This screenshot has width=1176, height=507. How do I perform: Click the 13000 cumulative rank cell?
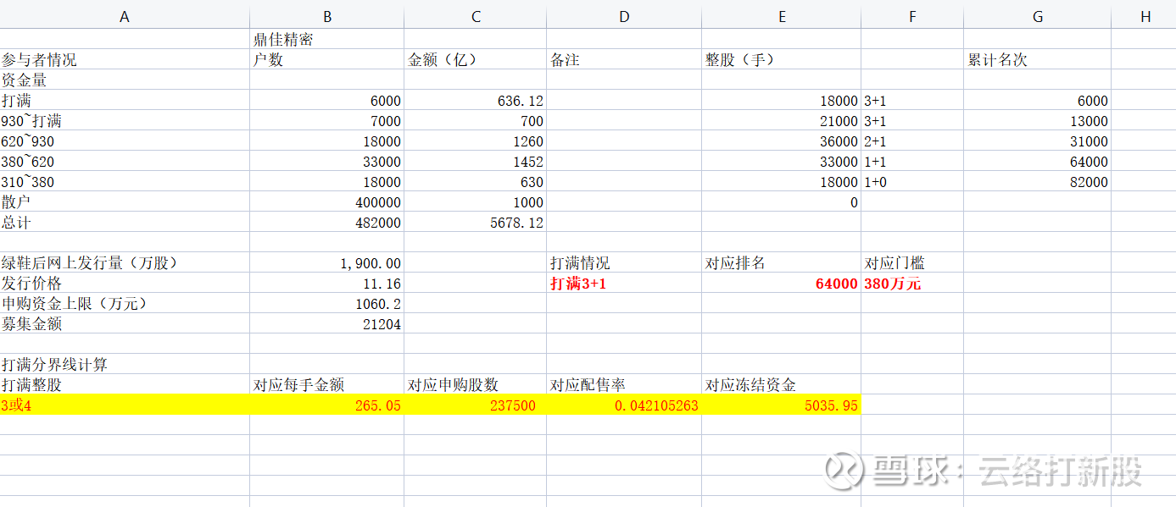(1038, 120)
